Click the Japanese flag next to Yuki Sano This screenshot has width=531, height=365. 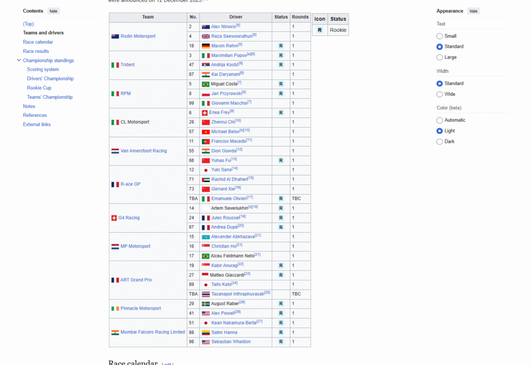[x=205, y=170]
